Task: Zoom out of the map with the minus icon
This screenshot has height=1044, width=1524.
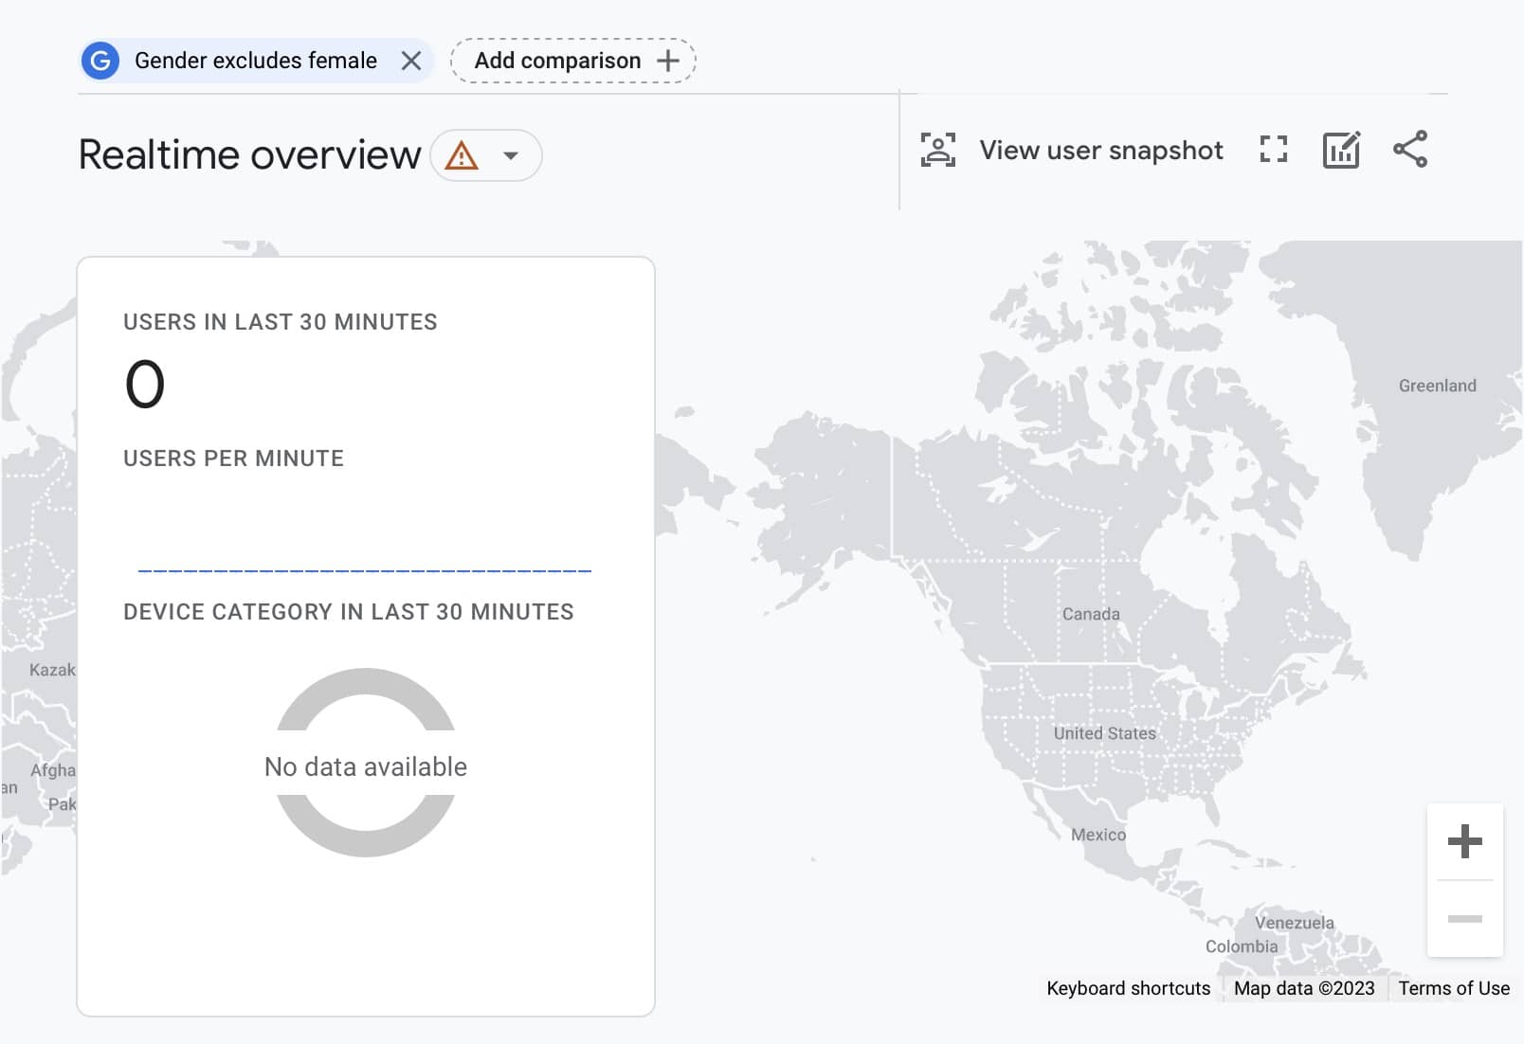Action: tap(1464, 917)
